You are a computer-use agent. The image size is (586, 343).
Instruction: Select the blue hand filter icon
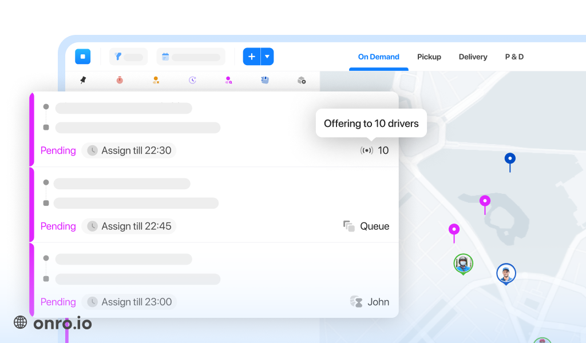click(x=265, y=80)
